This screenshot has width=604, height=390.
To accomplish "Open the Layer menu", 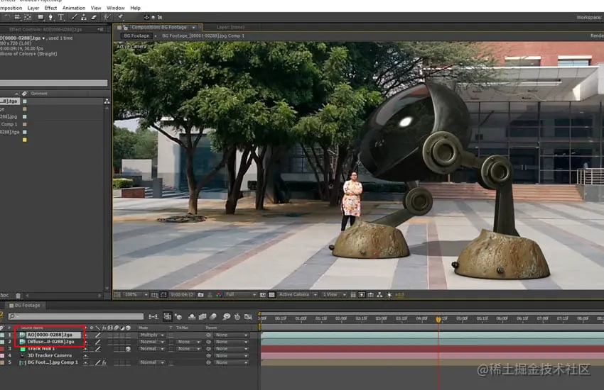I will tap(33, 8).
